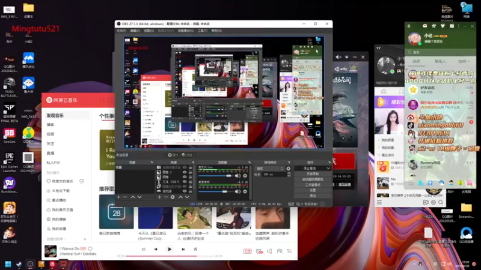Open the play queue list icon
Image resolution: width=481 pixels, height=270 pixels.
(x=290, y=251)
